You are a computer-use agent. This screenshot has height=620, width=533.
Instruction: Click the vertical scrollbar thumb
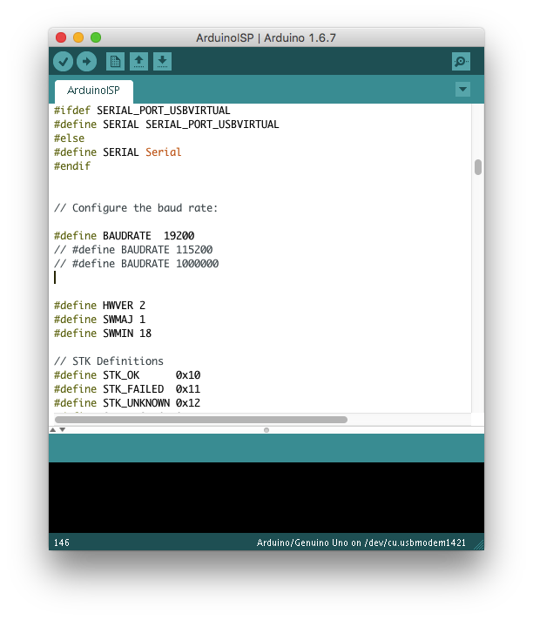(x=477, y=167)
